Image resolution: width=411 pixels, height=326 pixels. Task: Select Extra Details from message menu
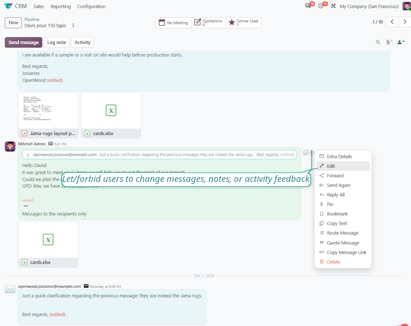[x=343, y=156]
